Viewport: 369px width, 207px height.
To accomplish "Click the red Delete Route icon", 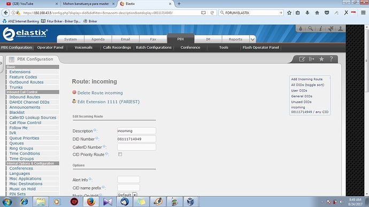I will [74, 93].
